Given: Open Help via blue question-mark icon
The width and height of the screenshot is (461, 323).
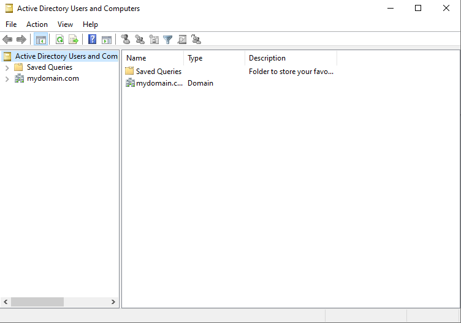Looking at the screenshot, I should click(93, 39).
